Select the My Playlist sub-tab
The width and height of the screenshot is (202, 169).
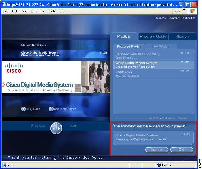[161, 47]
